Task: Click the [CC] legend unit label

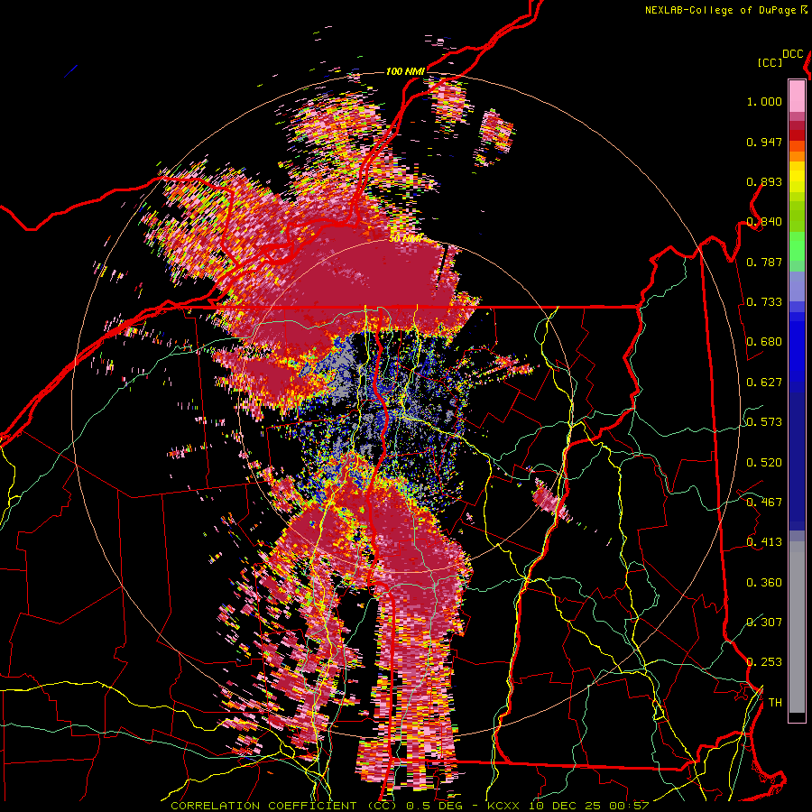Action: [x=770, y=62]
